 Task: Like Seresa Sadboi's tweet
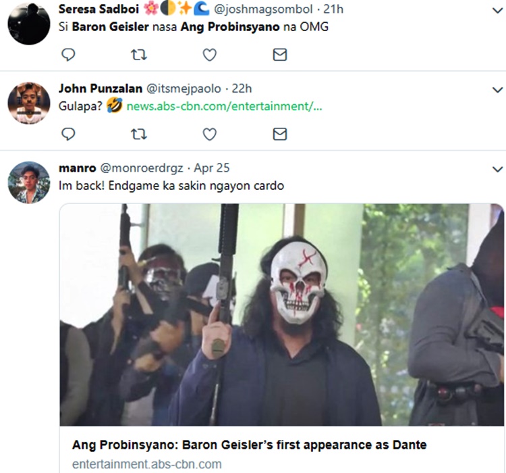click(210, 55)
